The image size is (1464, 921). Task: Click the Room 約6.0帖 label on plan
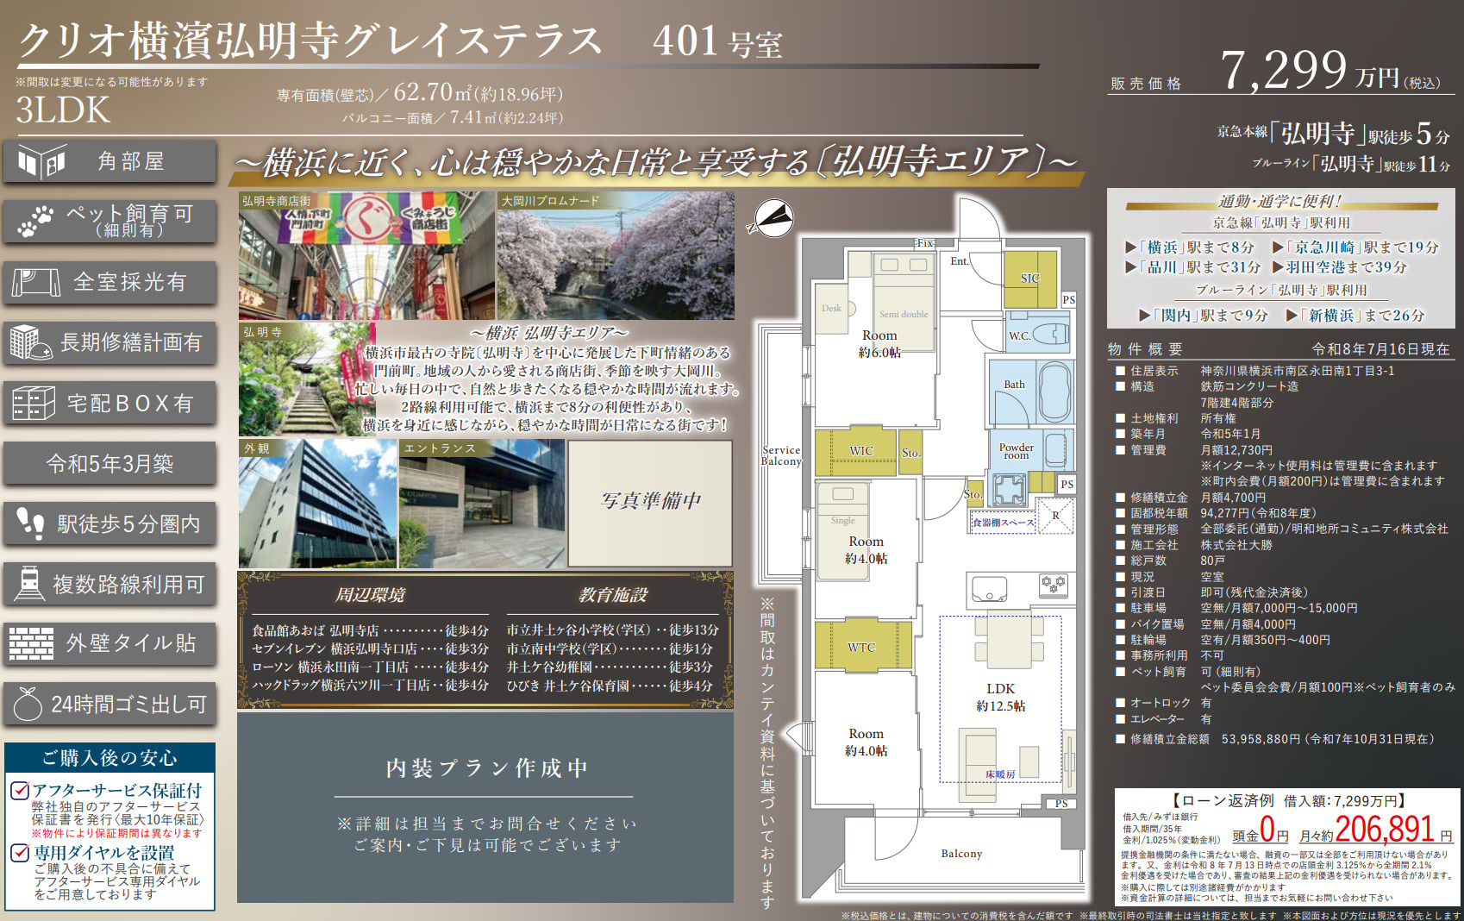(x=879, y=343)
